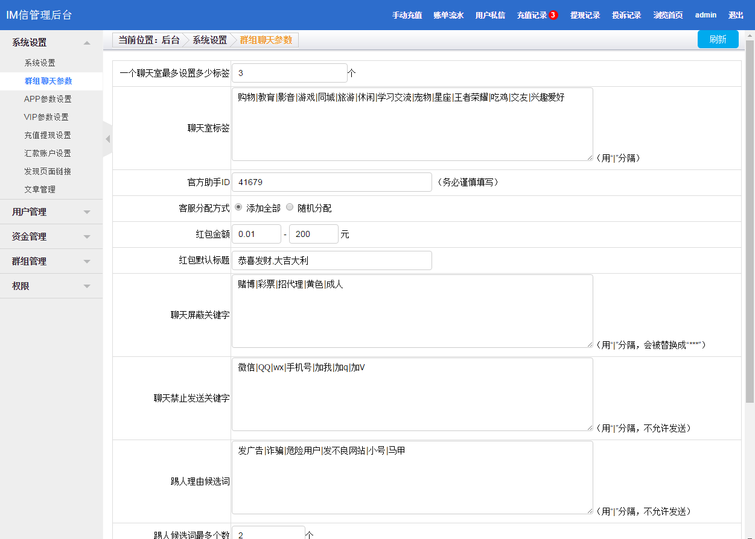Click the 后台 breadcrumb link
The height and width of the screenshot is (539, 755).
coord(170,40)
